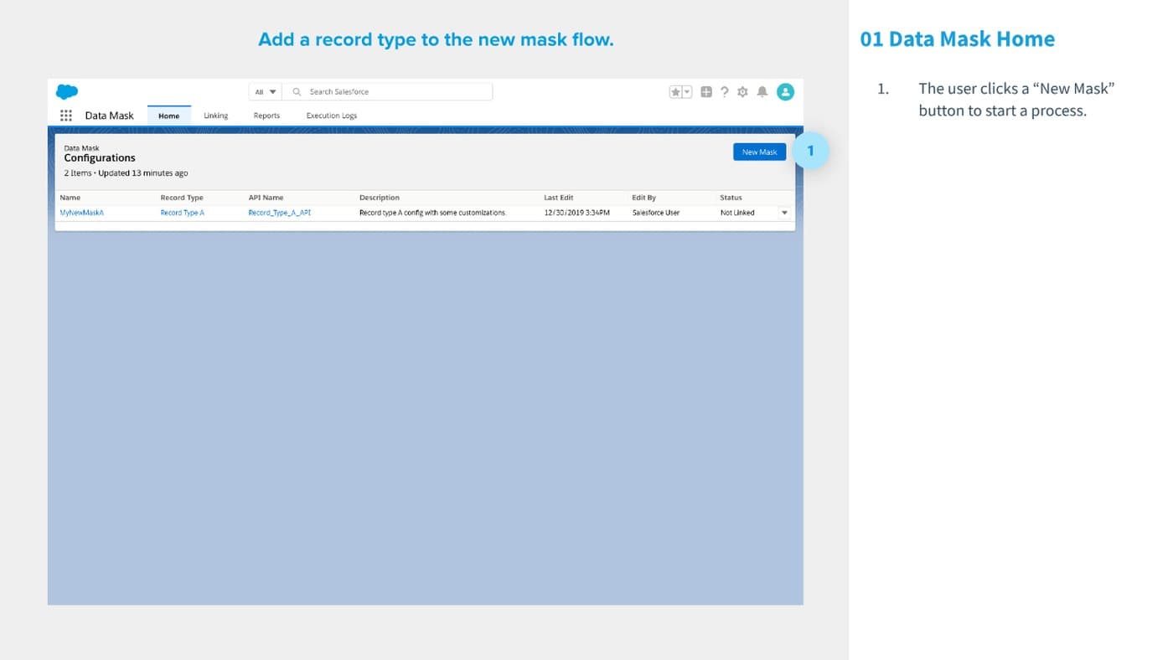
Task: Open the MyNewMaskA configuration link
Action: tap(82, 213)
